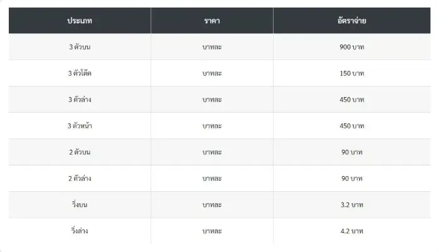Click the วิ่งบน cell
Viewport: 438px width, 252px height.
click(80, 205)
